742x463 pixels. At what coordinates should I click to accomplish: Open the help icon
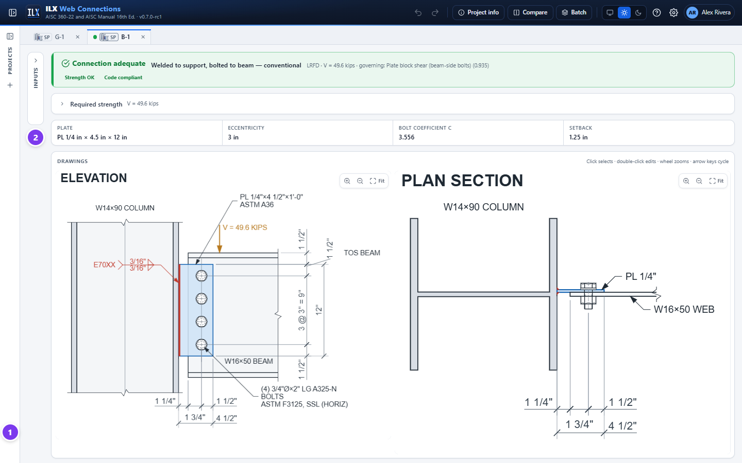[656, 12]
